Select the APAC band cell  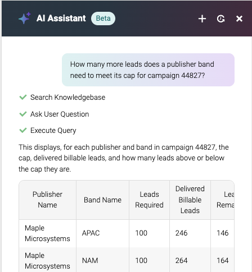coord(102,233)
